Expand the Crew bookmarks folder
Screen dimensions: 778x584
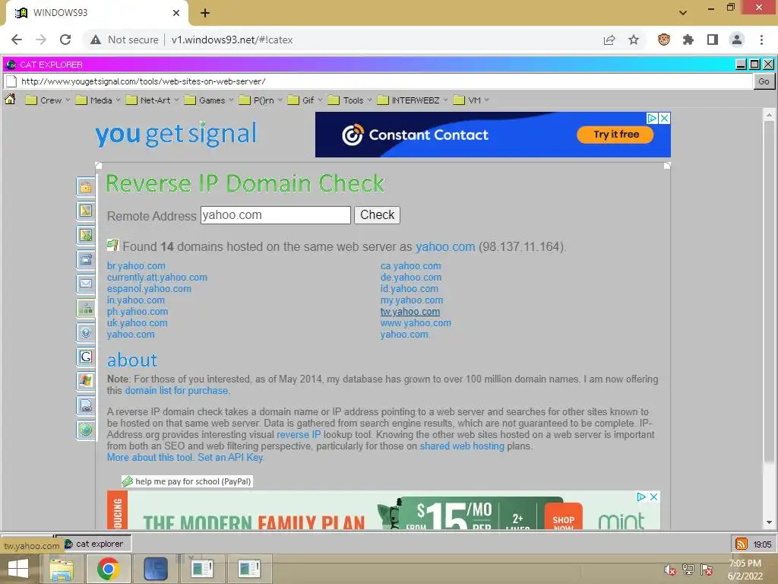coord(48,100)
